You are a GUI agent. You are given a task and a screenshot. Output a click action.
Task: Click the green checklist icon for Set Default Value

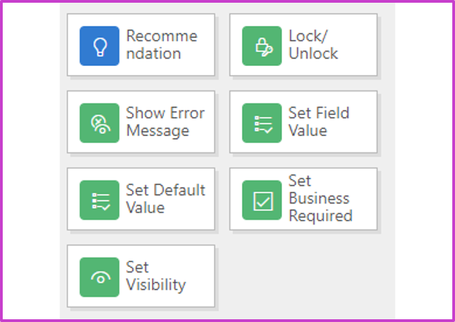[99, 200]
